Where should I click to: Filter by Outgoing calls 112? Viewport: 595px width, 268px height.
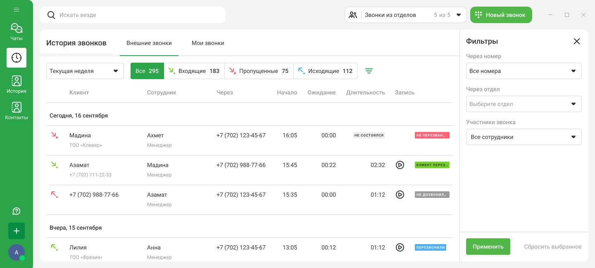[x=325, y=71]
